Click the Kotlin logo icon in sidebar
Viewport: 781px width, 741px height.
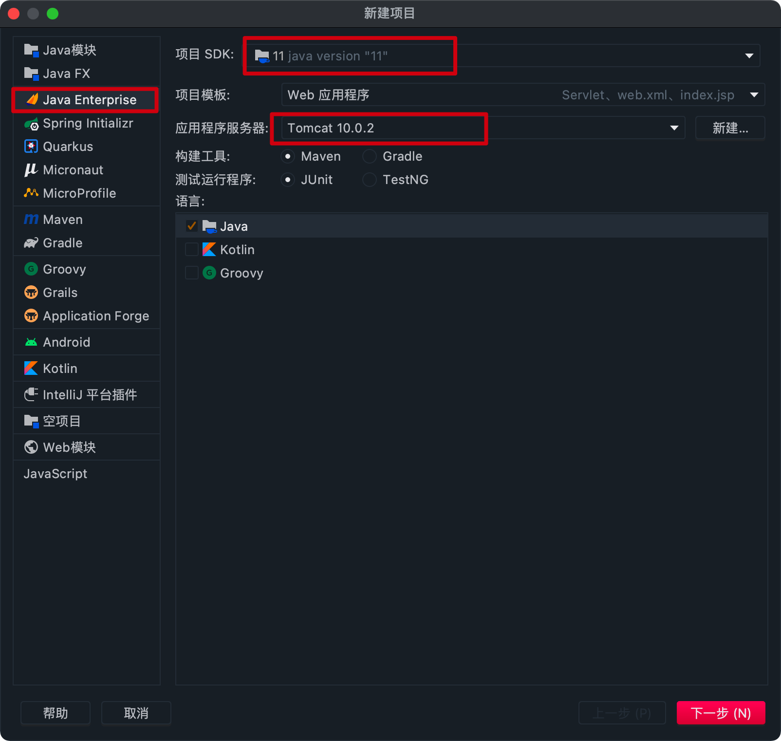pos(31,368)
